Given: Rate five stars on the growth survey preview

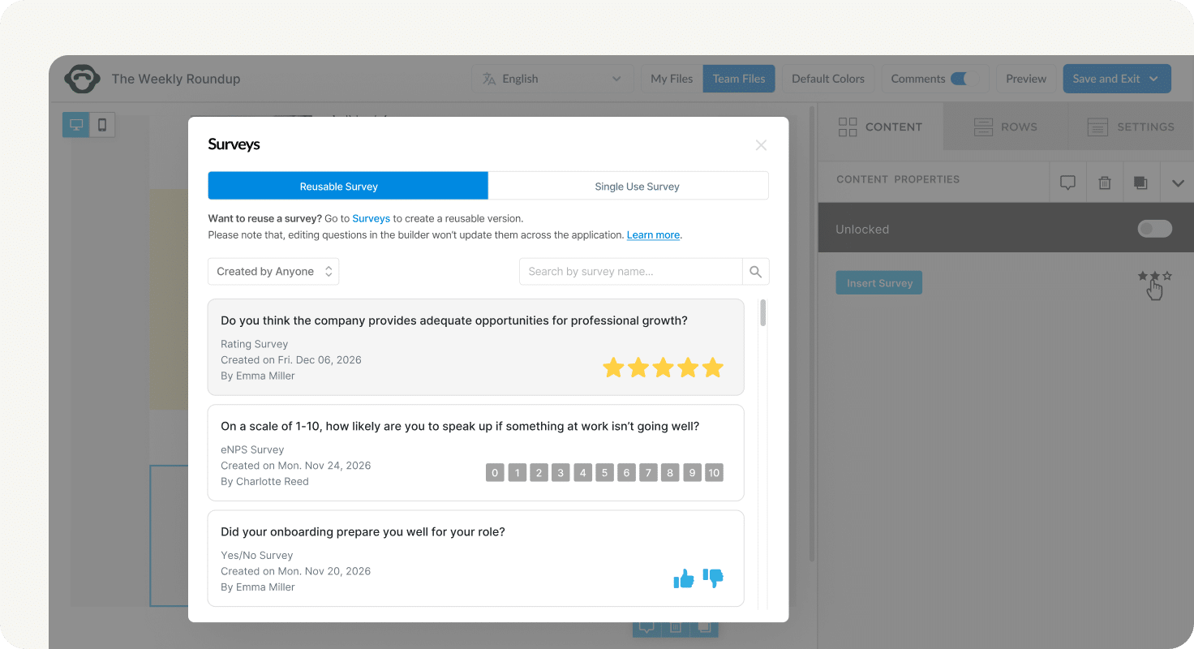Looking at the screenshot, I should tap(712, 367).
